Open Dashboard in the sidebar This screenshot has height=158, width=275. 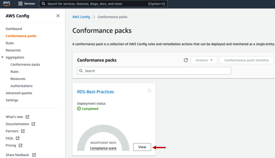pyautogui.click(x=14, y=29)
